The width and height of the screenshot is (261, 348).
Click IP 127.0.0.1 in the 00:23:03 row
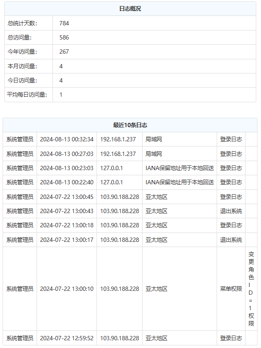112,168
